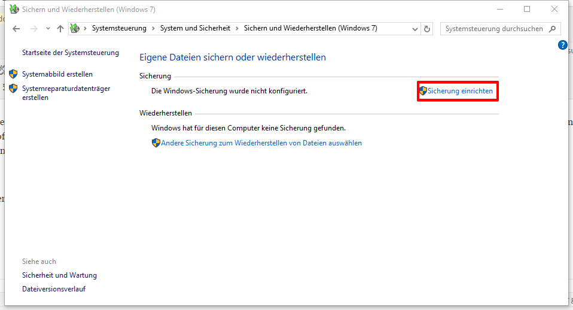The image size is (573, 310).
Task: Open the recent locations dropdown arrow
Action: [48, 29]
